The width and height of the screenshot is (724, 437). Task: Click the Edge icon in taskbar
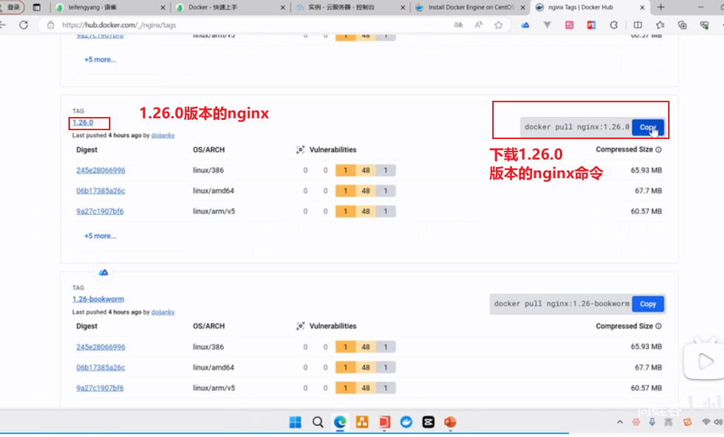tap(340, 422)
